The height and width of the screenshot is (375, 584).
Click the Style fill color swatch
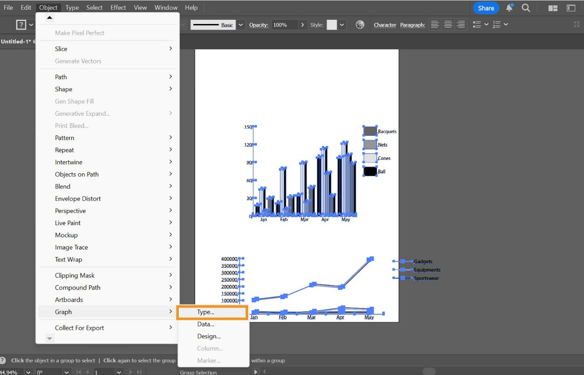click(x=331, y=24)
